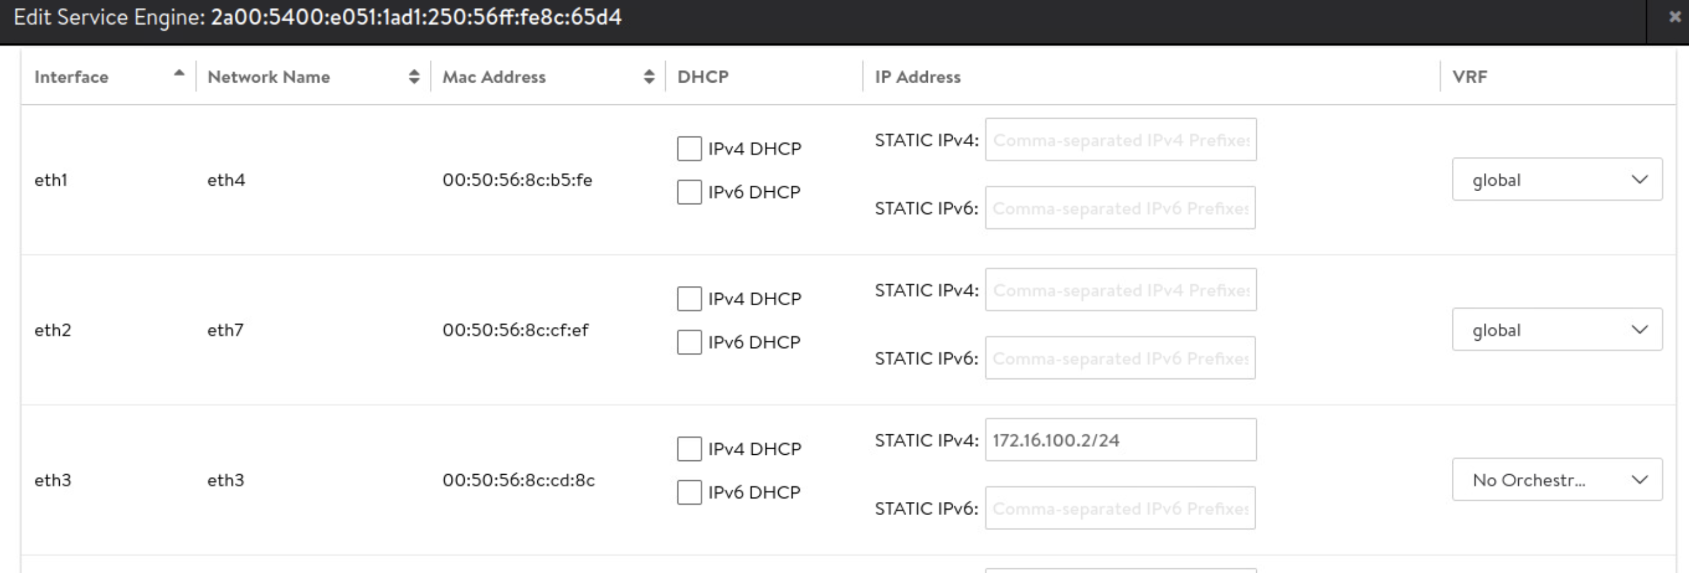This screenshot has height=573, width=1689.
Task: Enable IPv4 DHCP for eth1
Action: click(x=689, y=148)
